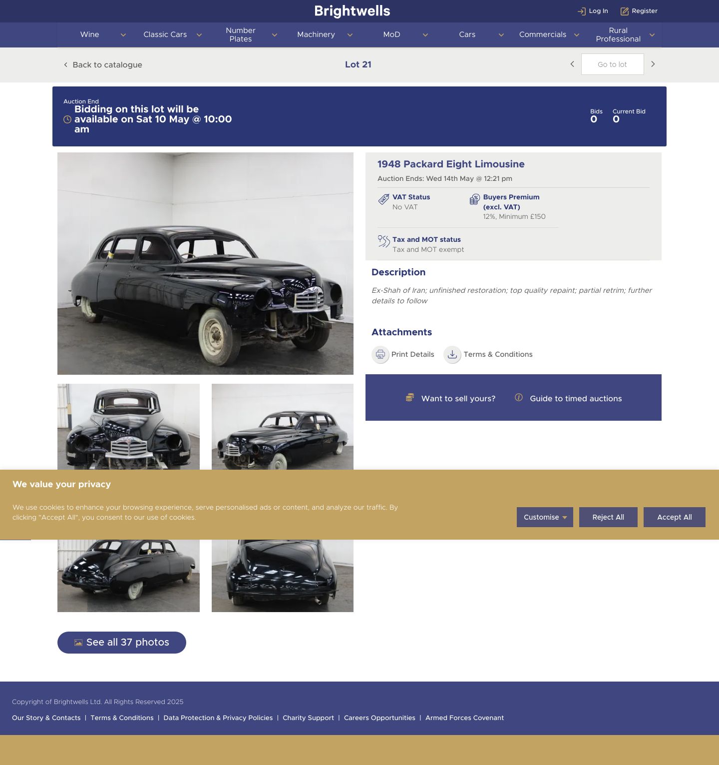Image resolution: width=719 pixels, height=765 pixels.
Task: Open the side profile thumbnail with roof frame
Action: pos(283,427)
